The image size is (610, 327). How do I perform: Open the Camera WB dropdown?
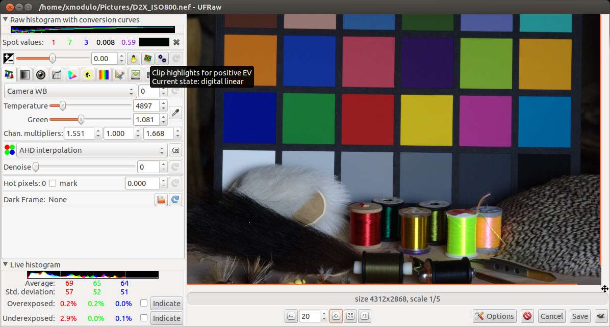[70, 91]
